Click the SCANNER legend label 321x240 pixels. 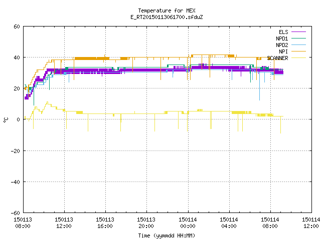click(x=277, y=58)
